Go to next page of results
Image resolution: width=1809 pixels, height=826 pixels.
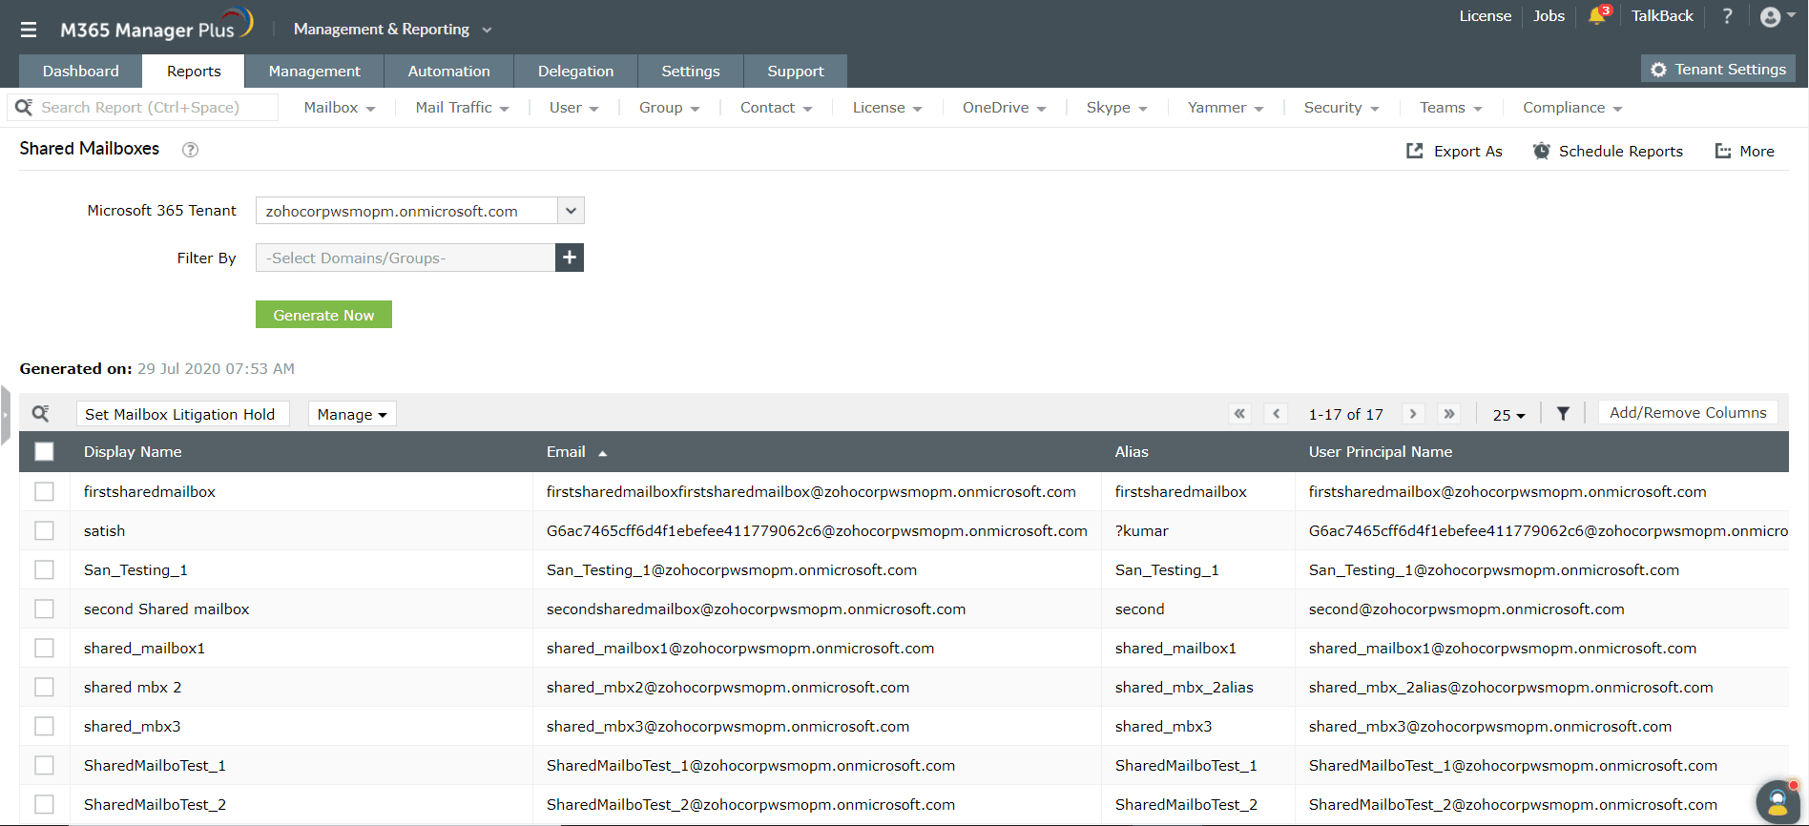(x=1413, y=414)
